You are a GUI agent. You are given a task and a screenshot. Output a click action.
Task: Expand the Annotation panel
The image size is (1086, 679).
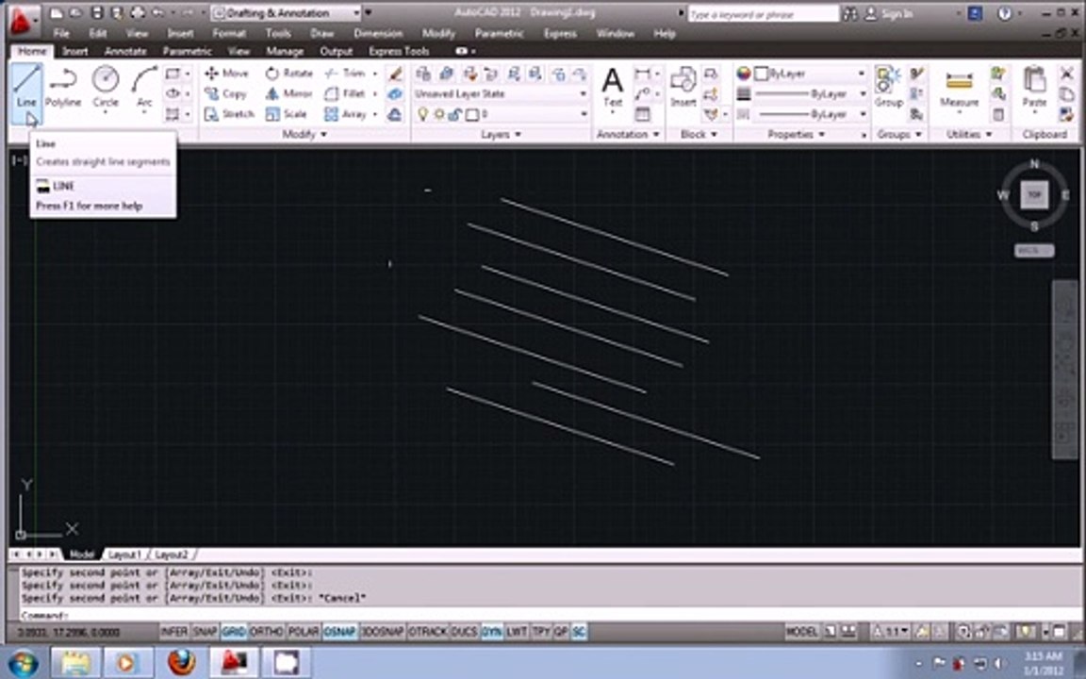[x=628, y=135]
